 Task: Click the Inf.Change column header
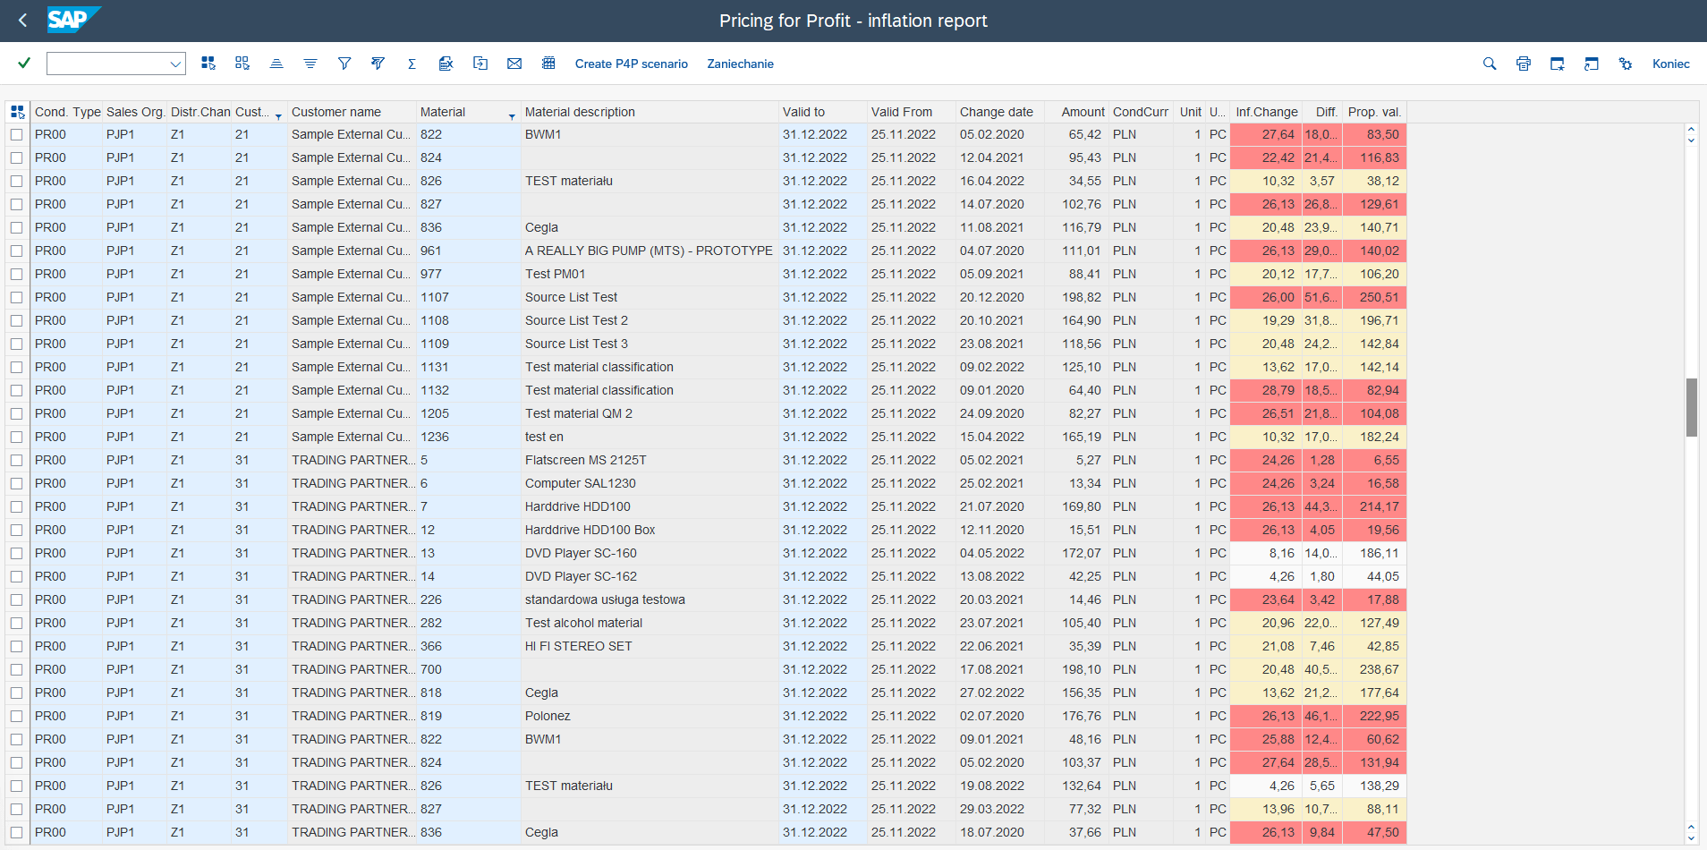[x=1266, y=112]
